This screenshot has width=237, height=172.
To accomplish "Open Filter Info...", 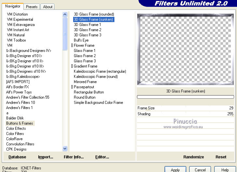I will pos(73,157).
